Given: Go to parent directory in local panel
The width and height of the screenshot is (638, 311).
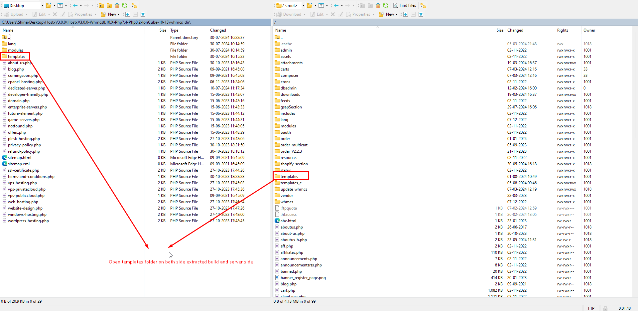Looking at the screenshot, I should tap(102, 5).
